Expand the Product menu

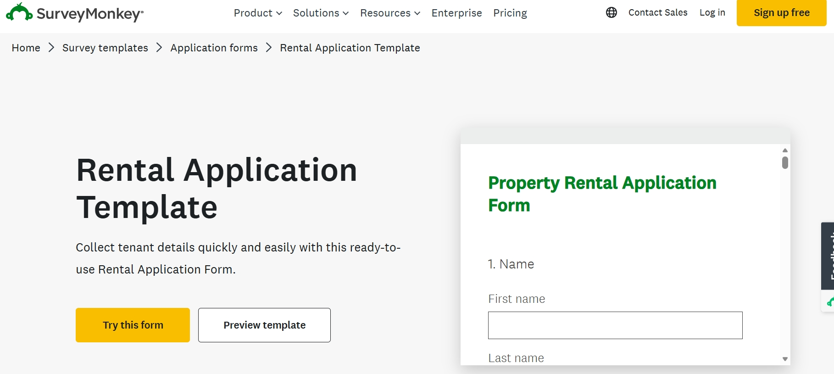[x=258, y=13]
